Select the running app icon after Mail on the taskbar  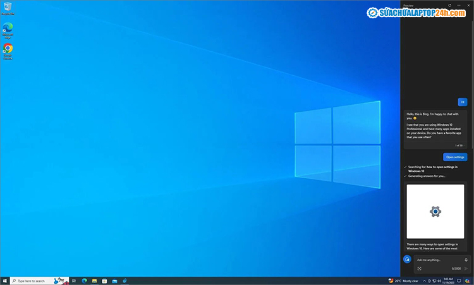coord(125,281)
